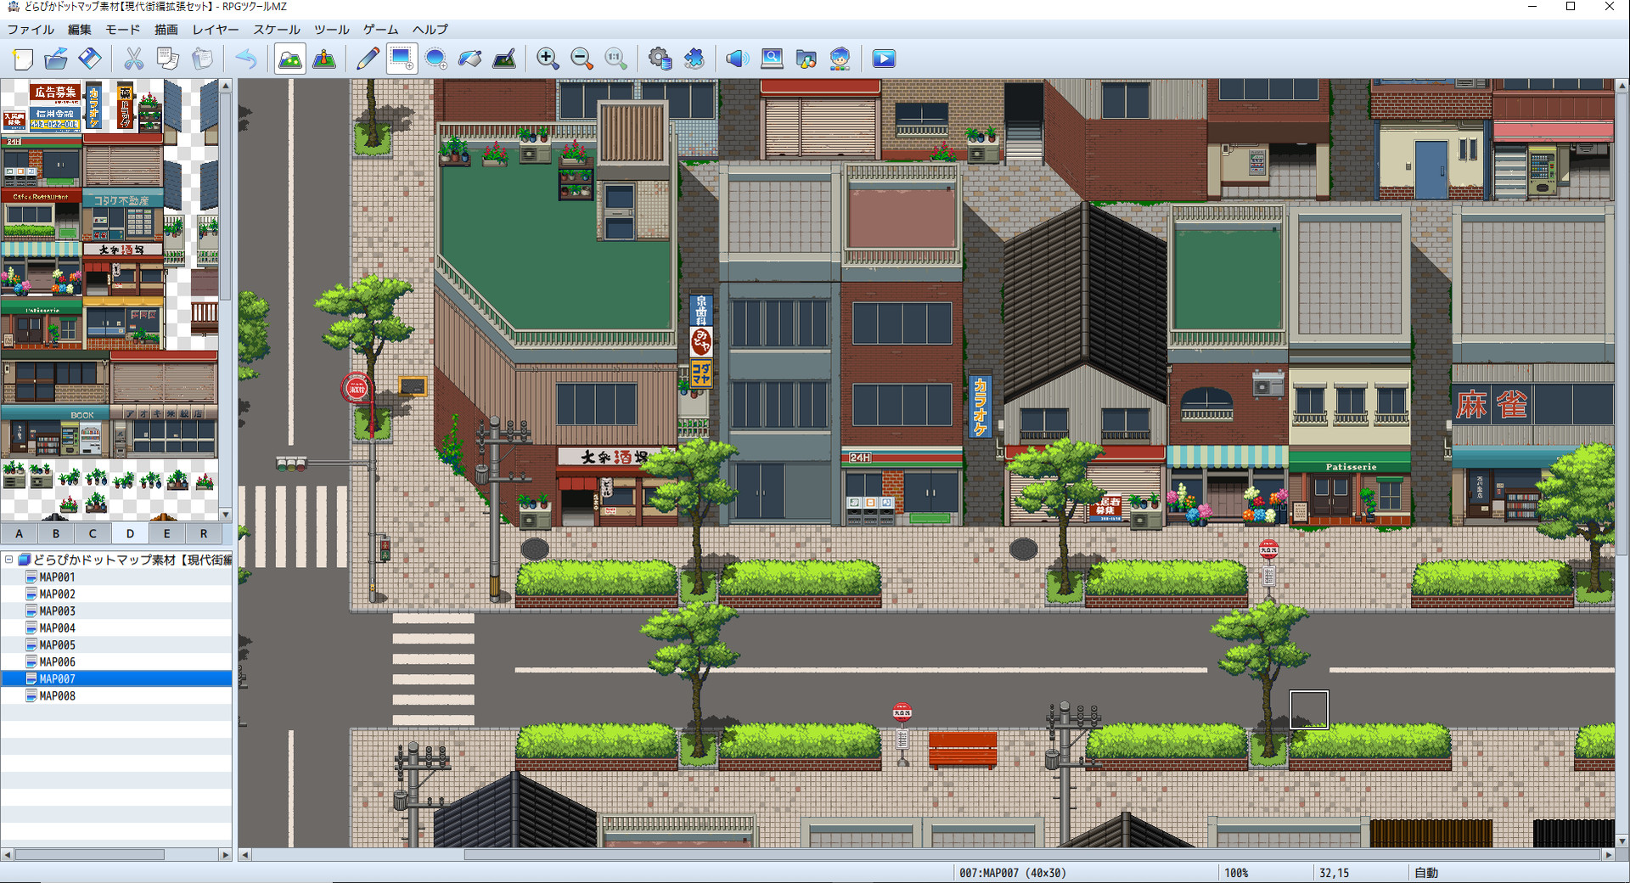Open the ツール menu

[329, 29]
